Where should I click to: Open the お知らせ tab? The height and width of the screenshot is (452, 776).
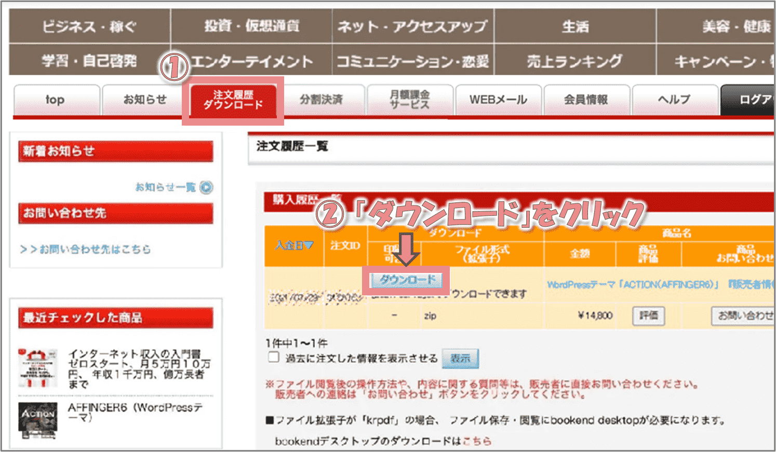[145, 100]
